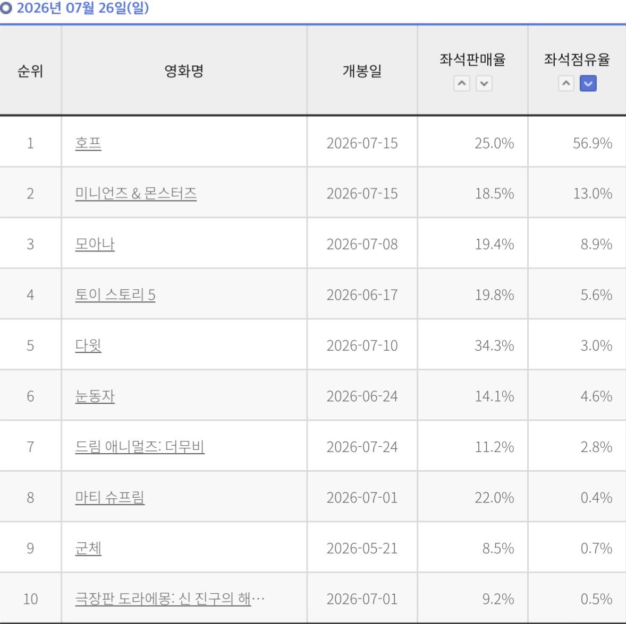Screen dimensions: 626x624
Task: Open the 미니언즈 & 몬스터즈 movie link
Action: (136, 193)
